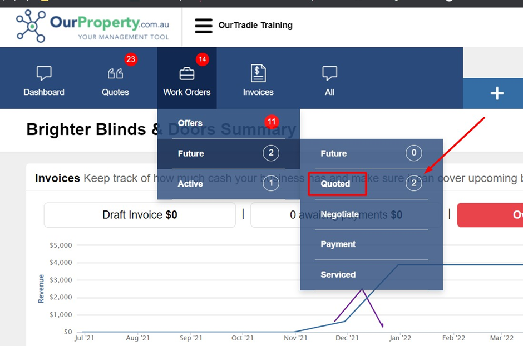Image resolution: width=523 pixels, height=346 pixels.
Task: Click the Quotes quotation mark icon
Action: pyautogui.click(x=115, y=73)
